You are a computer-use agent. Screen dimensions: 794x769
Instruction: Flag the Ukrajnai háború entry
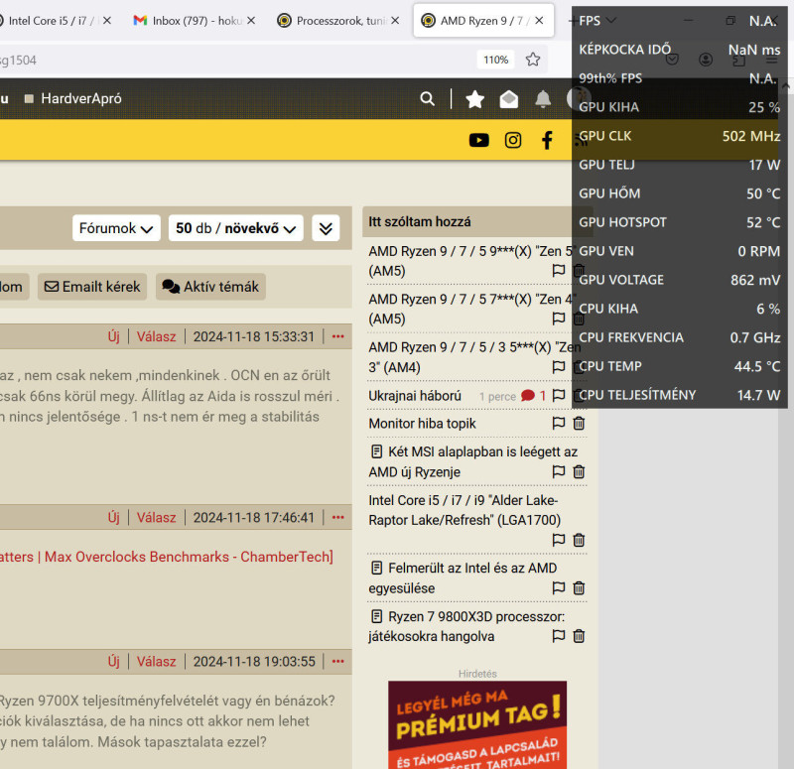point(559,395)
